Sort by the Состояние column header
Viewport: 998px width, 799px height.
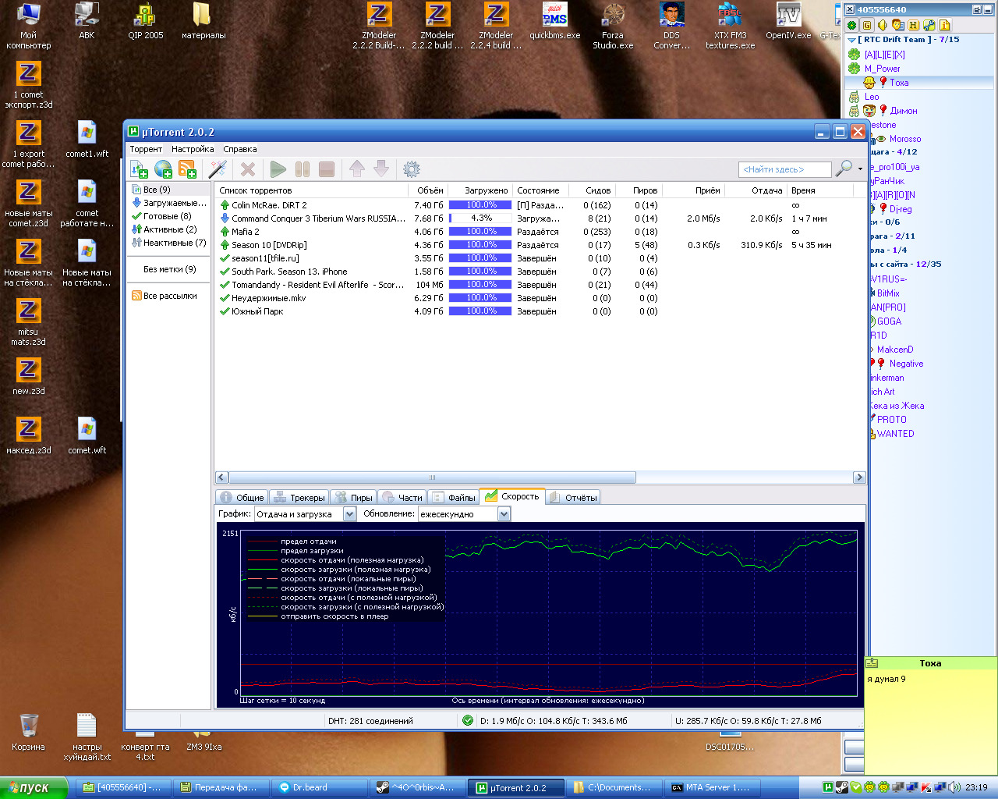point(538,190)
